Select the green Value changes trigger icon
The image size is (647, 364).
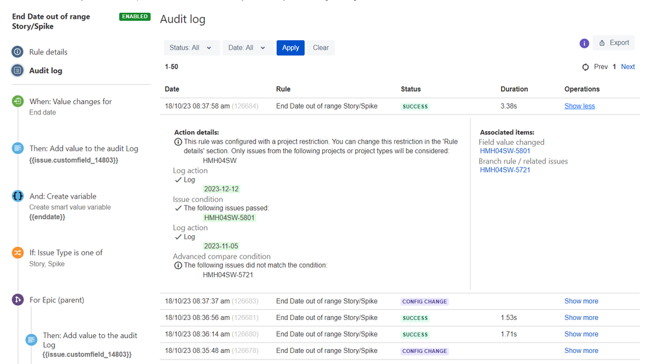pyautogui.click(x=18, y=101)
